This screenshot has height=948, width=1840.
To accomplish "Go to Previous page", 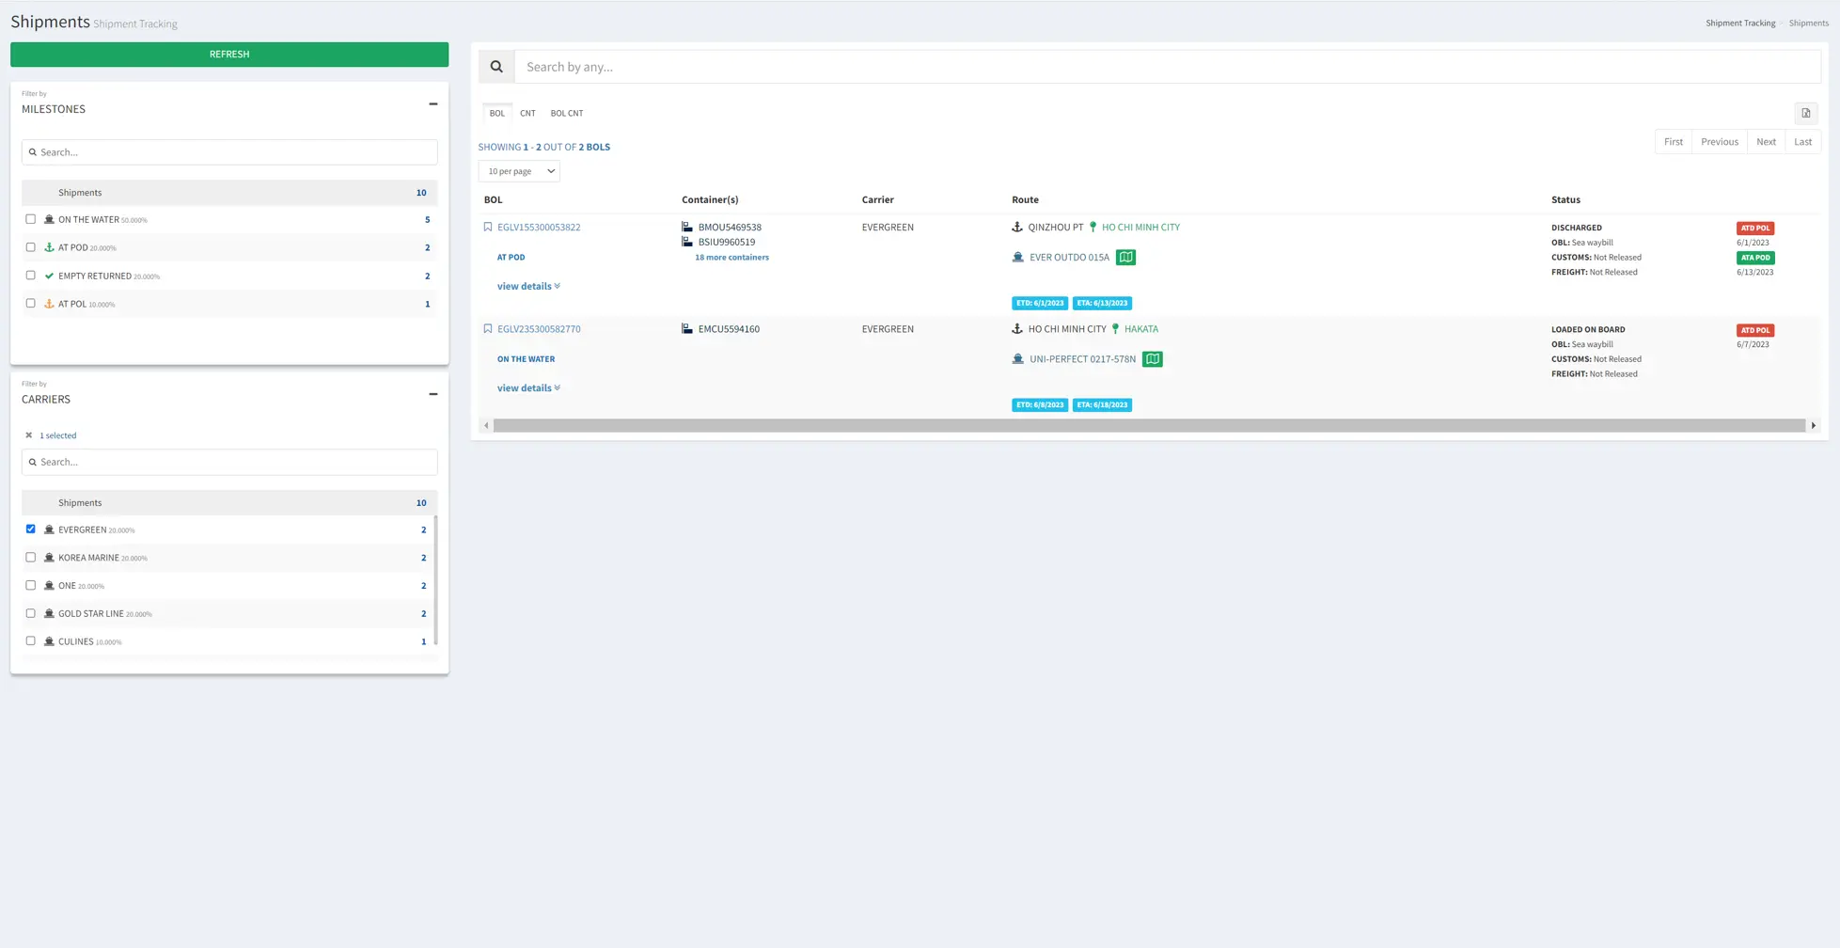I will [1720, 142].
